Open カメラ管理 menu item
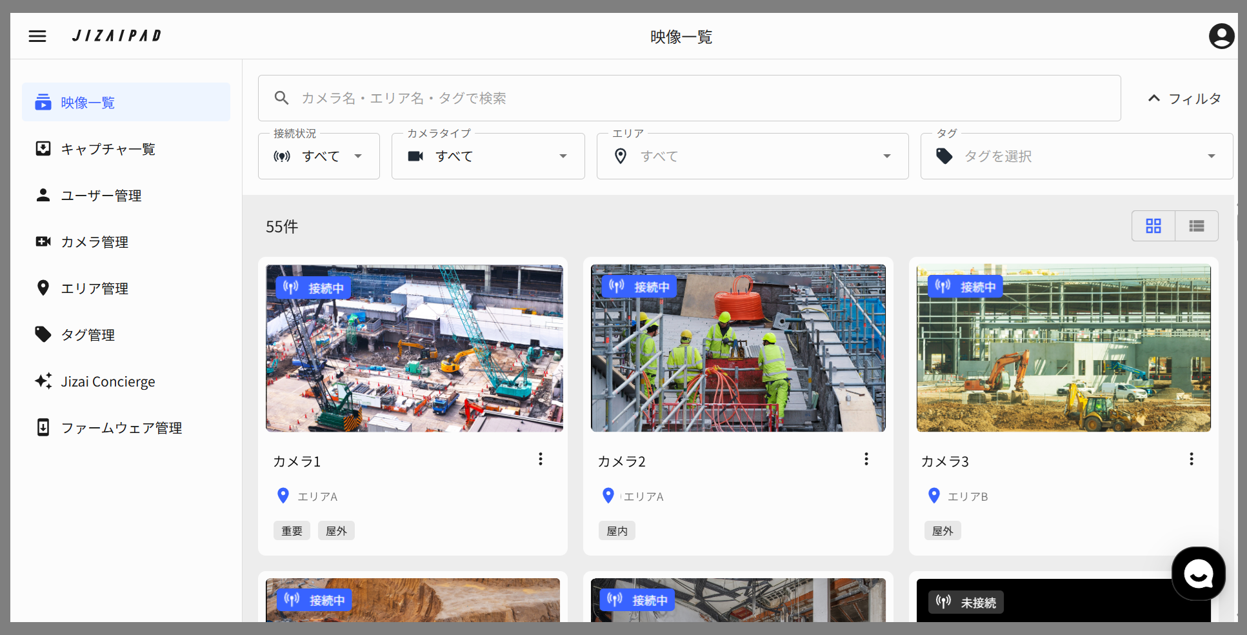Viewport: 1247px width, 635px height. coord(126,241)
